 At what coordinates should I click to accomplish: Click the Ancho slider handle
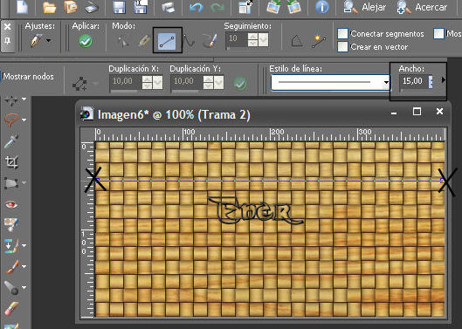pos(431,82)
